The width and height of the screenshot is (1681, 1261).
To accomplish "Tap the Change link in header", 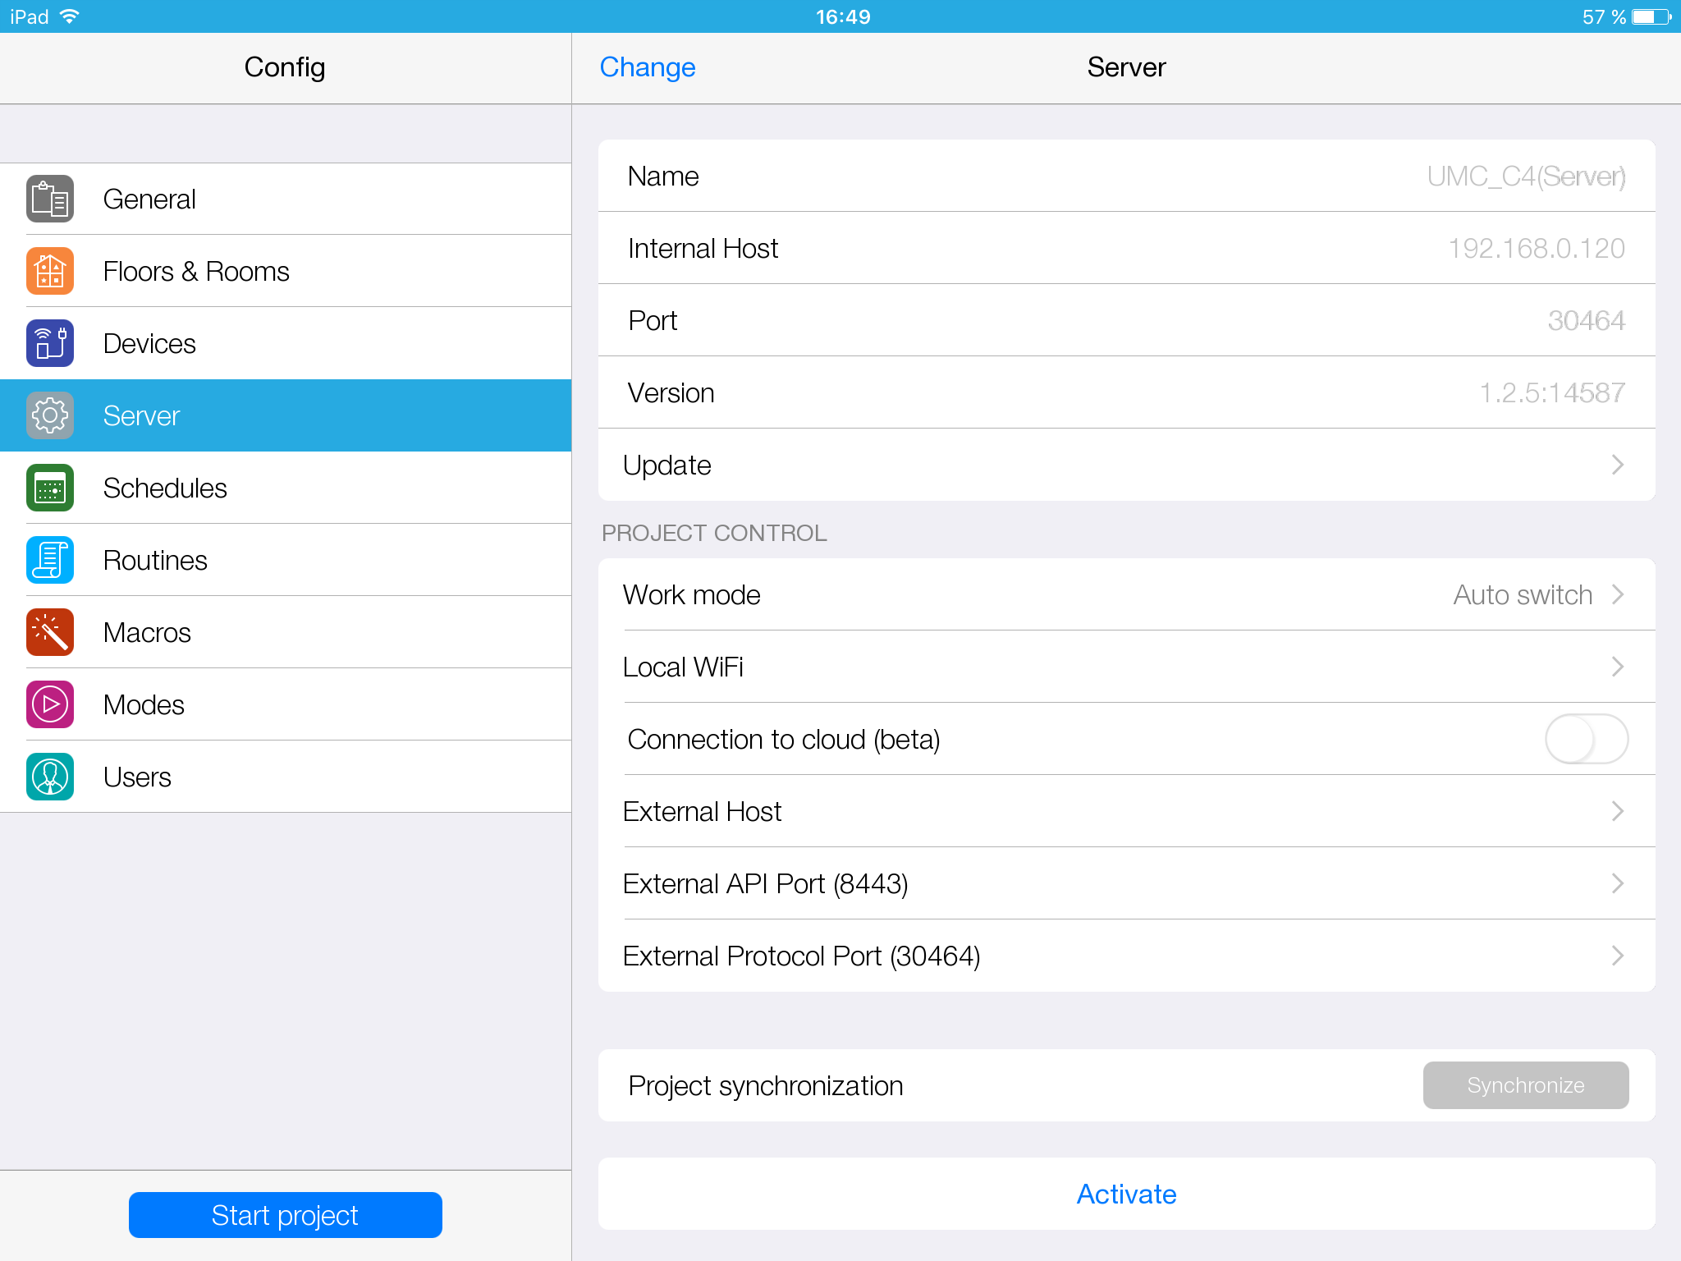I will click(x=648, y=67).
